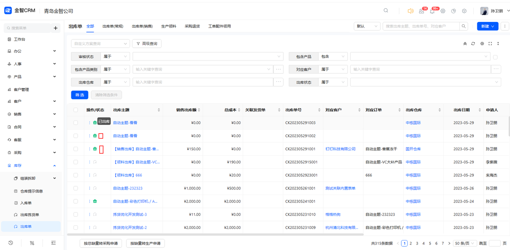Click the row height adjust icon

pos(498,44)
